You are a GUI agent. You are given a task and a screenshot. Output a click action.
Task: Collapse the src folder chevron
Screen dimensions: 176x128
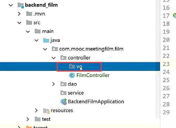tap(19, 23)
